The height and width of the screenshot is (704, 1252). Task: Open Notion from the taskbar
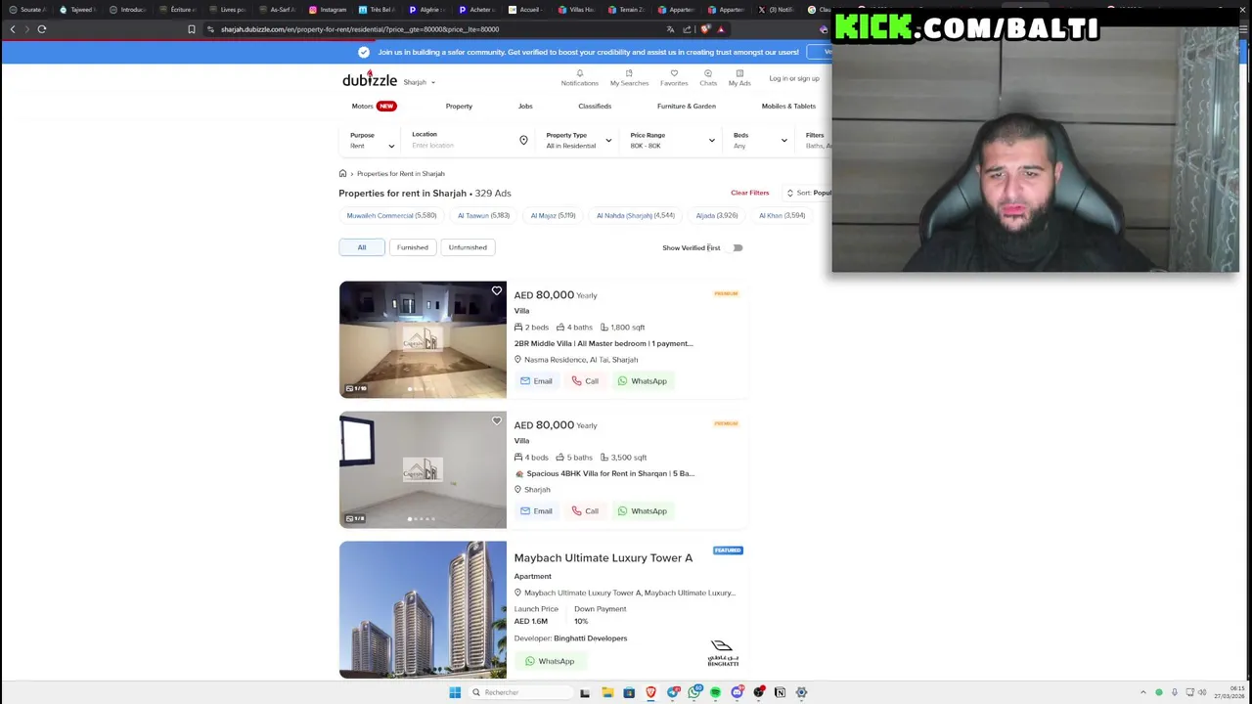tap(780, 692)
